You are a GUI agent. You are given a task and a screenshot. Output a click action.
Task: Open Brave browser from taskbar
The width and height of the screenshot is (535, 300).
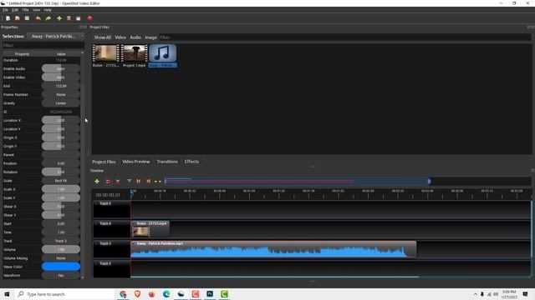137,294
